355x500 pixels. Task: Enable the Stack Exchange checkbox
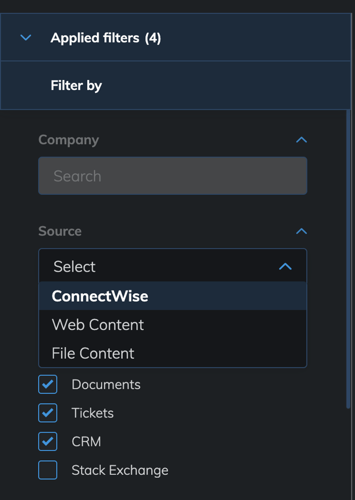point(48,470)
